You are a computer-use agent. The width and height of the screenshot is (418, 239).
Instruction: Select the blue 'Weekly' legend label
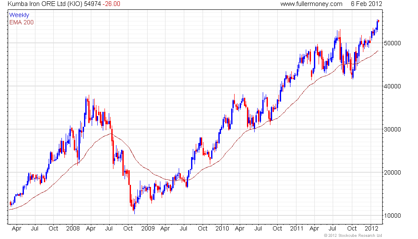(19, 15)
